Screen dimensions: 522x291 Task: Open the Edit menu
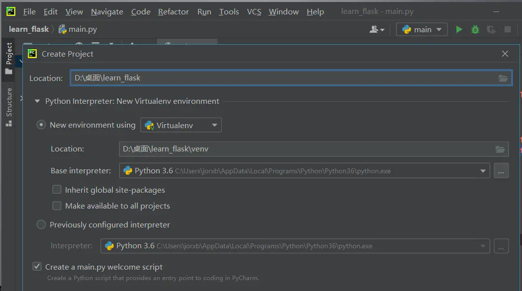[51, 11]
